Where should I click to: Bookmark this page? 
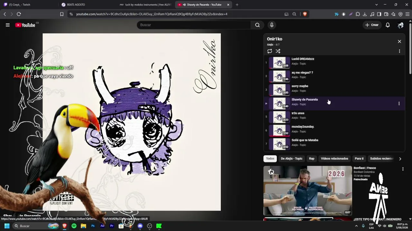pos(62,14)
